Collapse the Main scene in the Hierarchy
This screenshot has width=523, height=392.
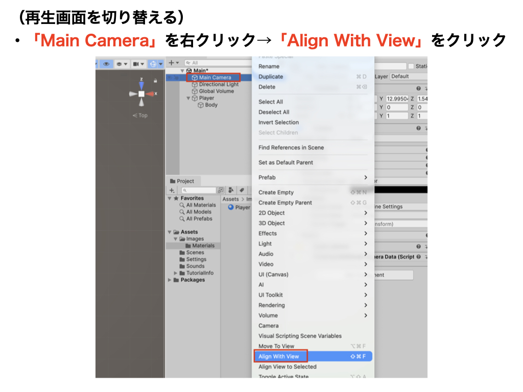point(182,70)
